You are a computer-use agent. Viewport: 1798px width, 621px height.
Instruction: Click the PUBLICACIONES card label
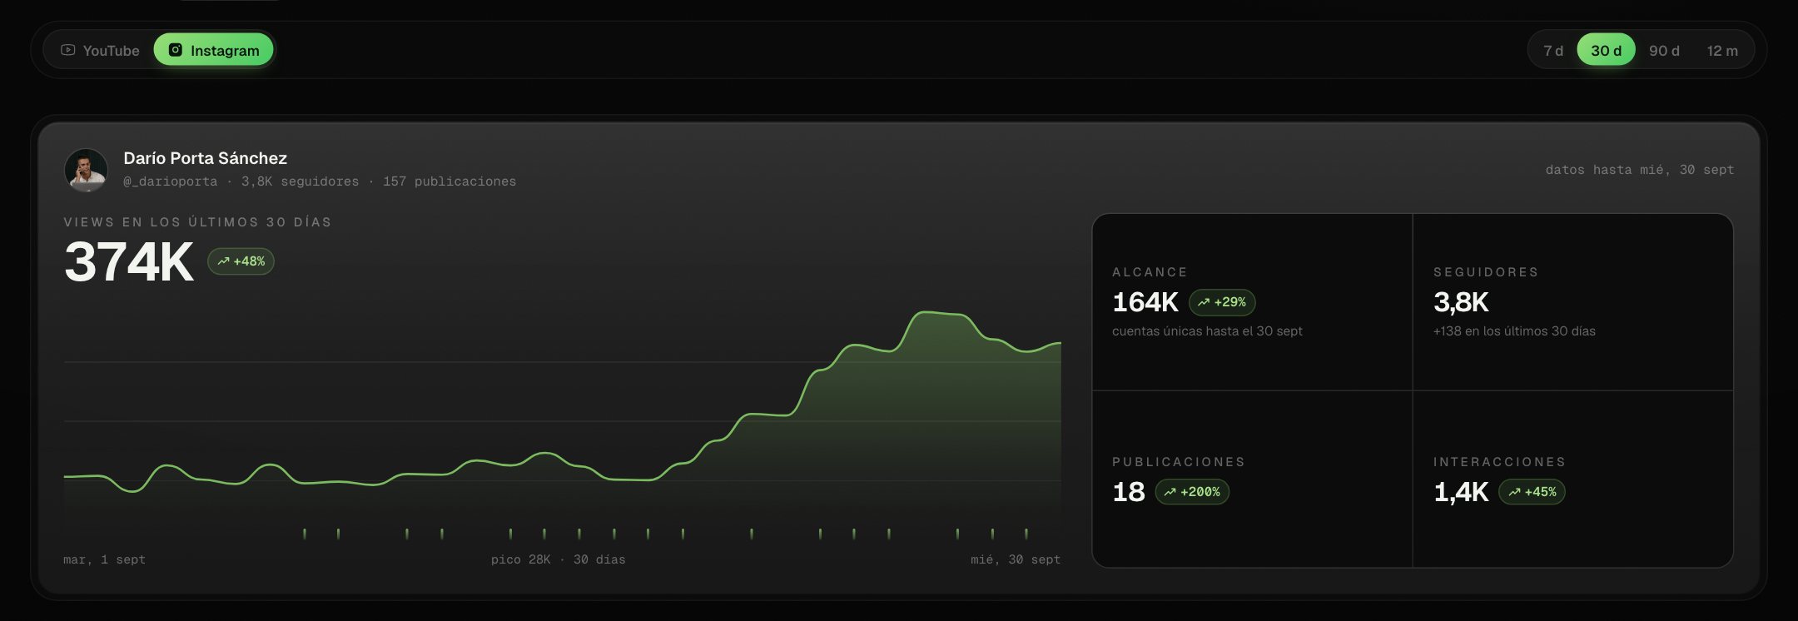1179,462
